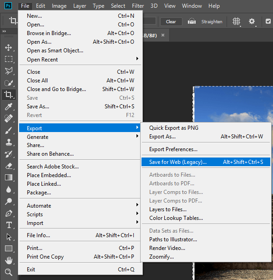Select the Gradient tool
The width and height of the screenshot is (273, 280).
[8, 178]
